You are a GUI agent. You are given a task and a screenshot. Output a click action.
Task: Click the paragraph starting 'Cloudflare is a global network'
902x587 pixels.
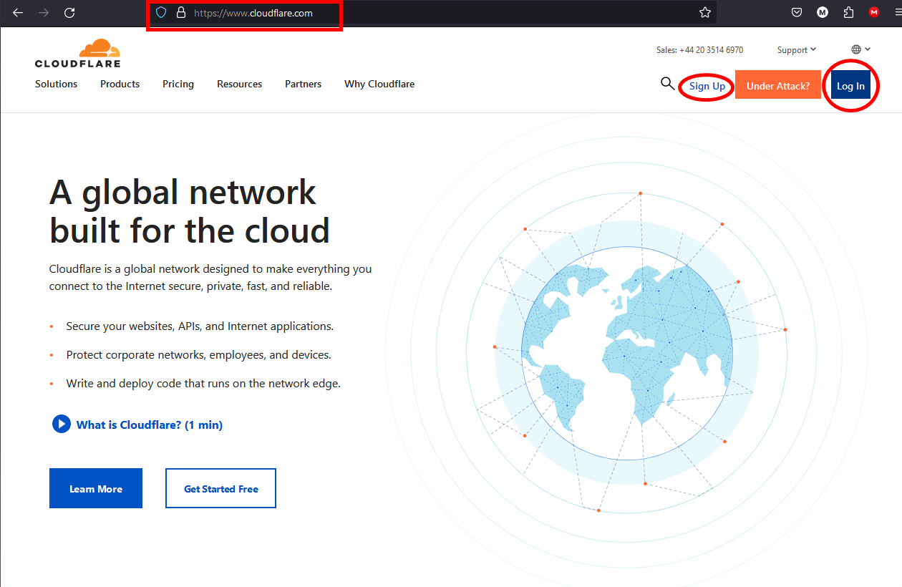210,278
